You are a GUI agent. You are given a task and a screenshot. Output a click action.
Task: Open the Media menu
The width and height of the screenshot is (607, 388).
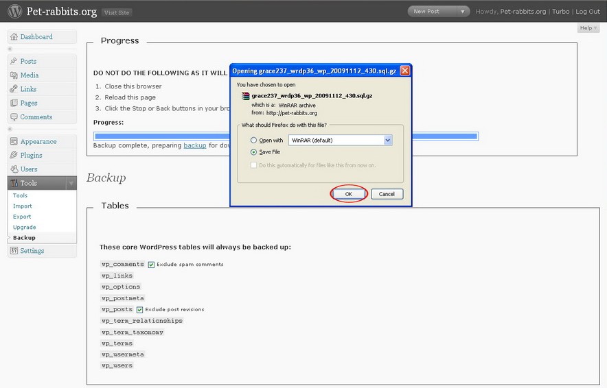(x=30, y=75)
